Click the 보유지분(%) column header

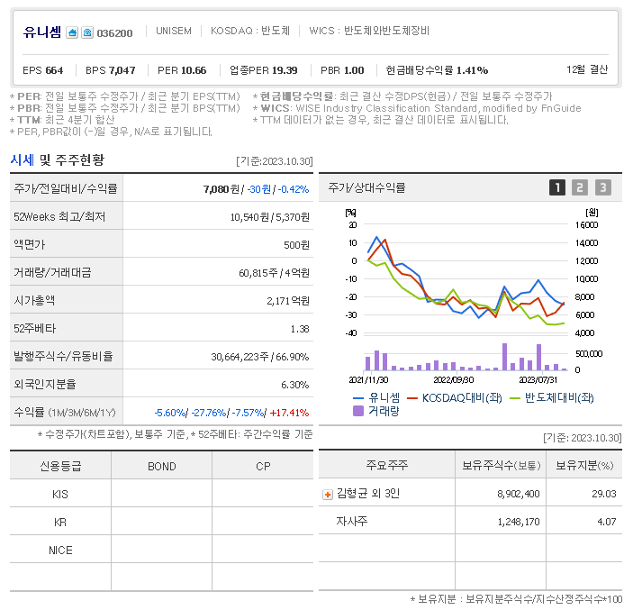coord(584,466)
